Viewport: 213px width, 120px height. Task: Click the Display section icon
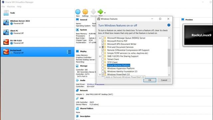77,51
